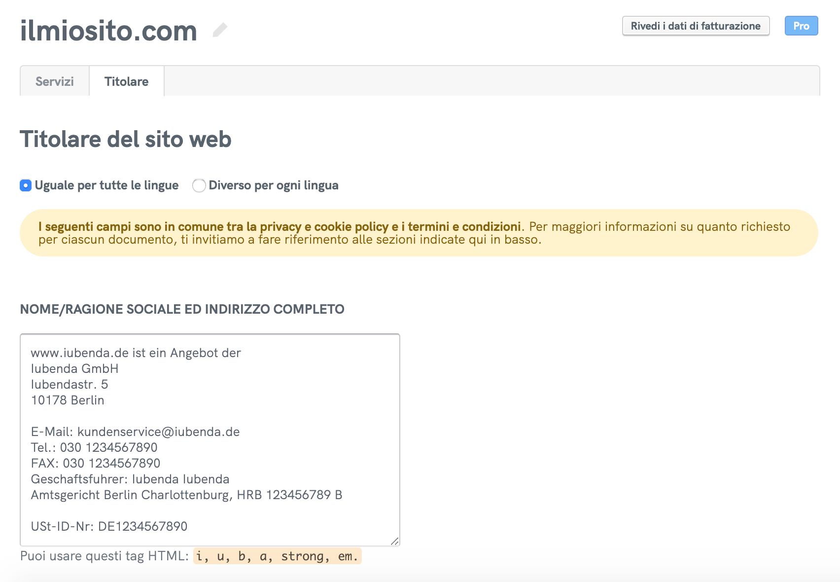Edit the site name using the pencil icon
The height and width of the screenshot is (582, 840).
(220, 30)
